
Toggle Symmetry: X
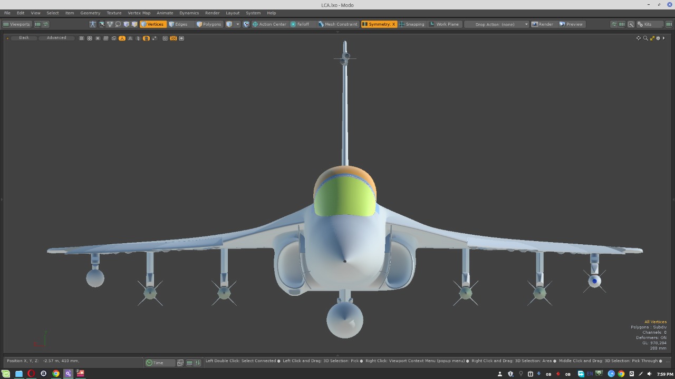pos(379,24)
